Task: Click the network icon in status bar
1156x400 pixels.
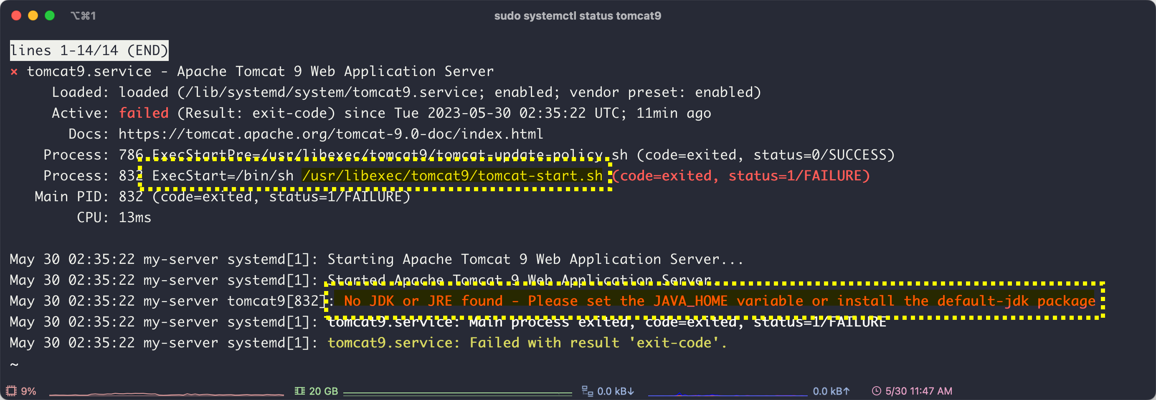Action: (587, 391)
